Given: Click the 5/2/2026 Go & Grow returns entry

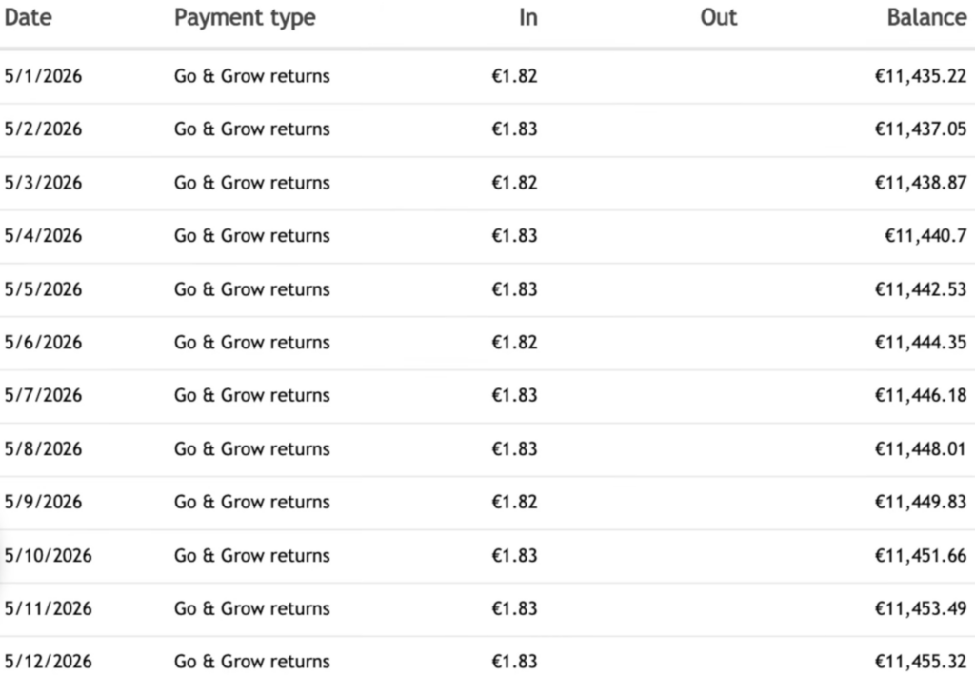Looking at the screenshot, I should point(251,129).
